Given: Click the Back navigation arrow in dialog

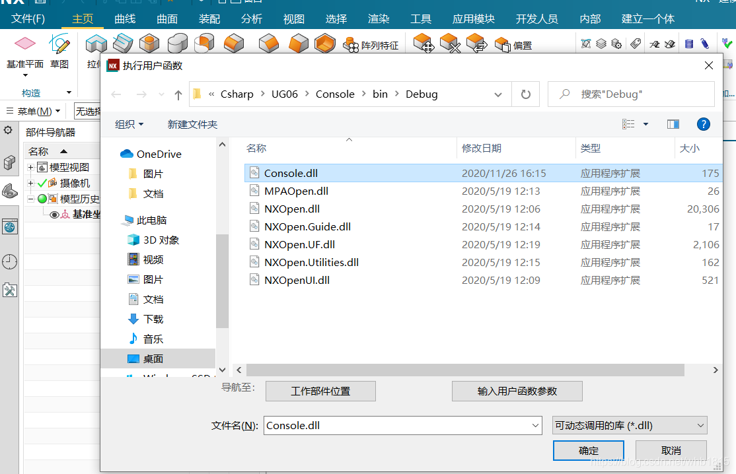Looking at the screenshot, I should (x=116, y=94).
